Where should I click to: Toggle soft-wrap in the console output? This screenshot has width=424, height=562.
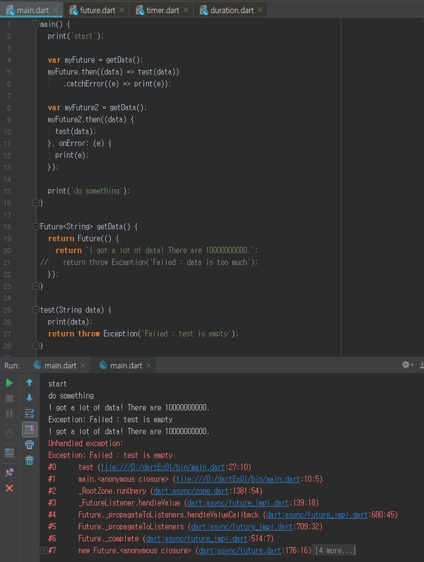coord(29,414)
